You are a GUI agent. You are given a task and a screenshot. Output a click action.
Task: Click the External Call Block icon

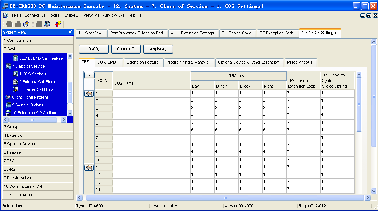(16, 82)
